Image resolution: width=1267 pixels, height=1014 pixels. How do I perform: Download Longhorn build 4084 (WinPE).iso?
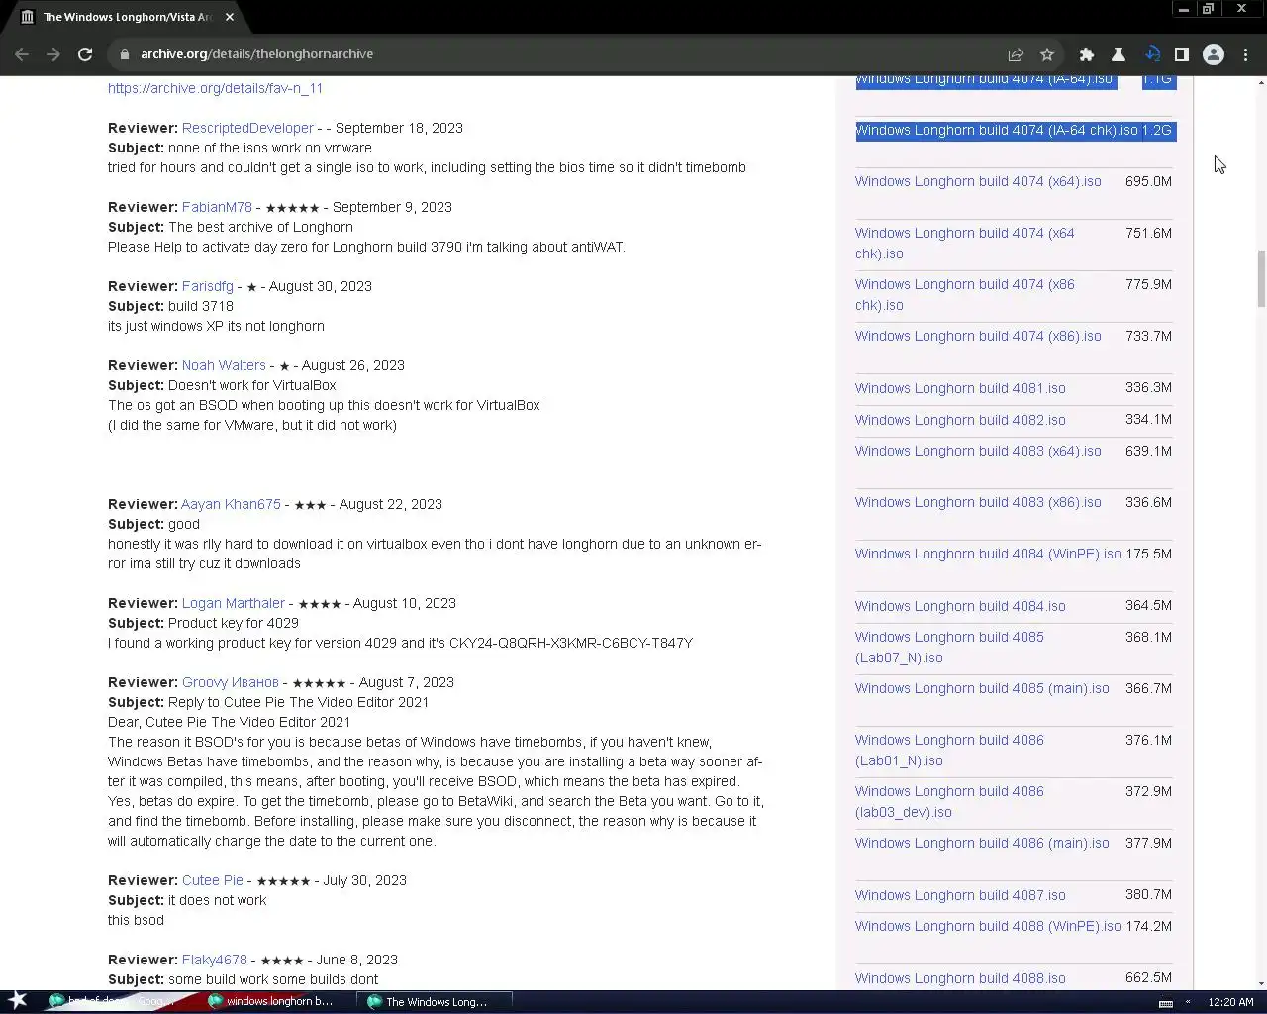click(x=988, y=554)
